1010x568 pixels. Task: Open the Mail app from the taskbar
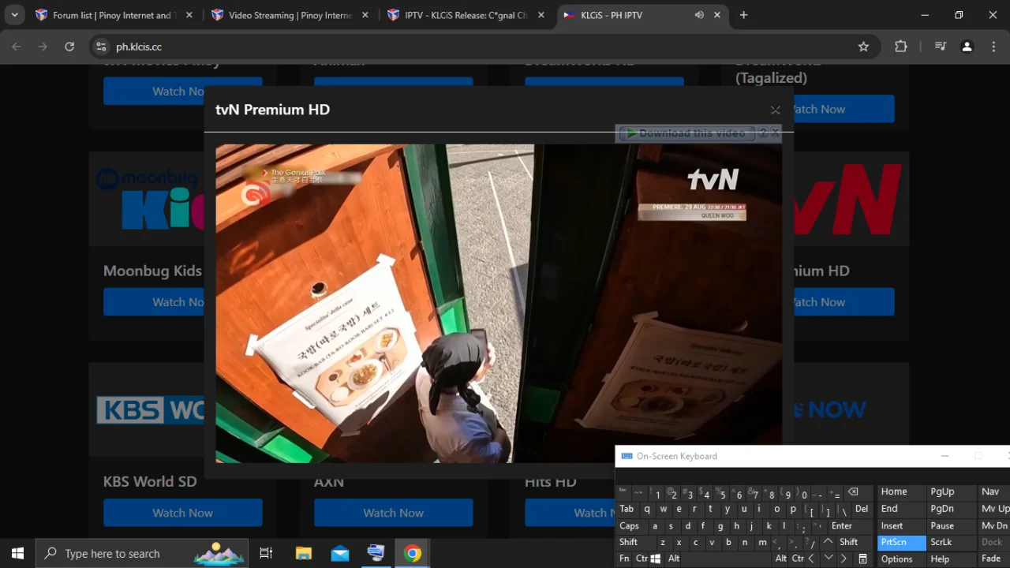click(340, 553)
